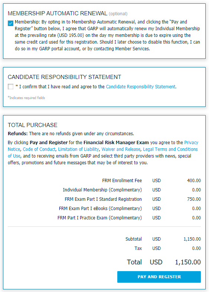Select the FRM Enrollment Fee line item
Screen dimensions: 209x292
pyautogui.click(x=151, y=180)
